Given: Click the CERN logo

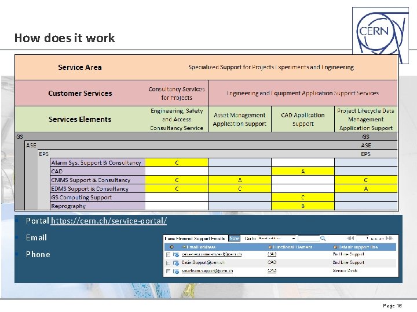Looking at the screenshot, I should (x=381, y=35).
